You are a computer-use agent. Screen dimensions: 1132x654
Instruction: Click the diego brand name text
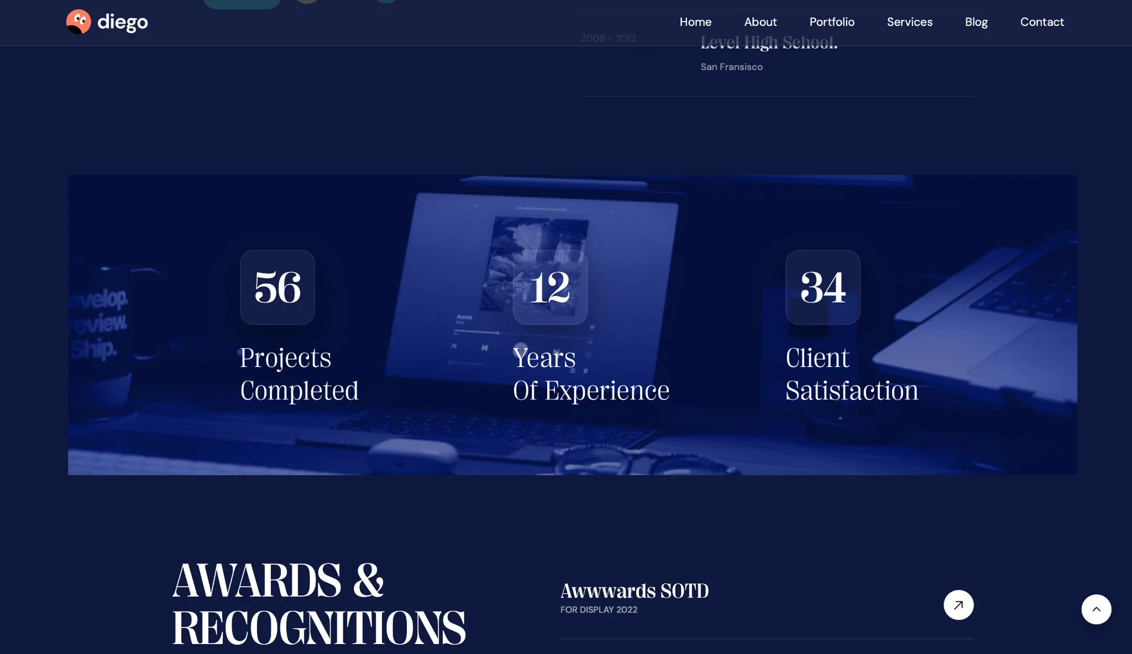123,22
